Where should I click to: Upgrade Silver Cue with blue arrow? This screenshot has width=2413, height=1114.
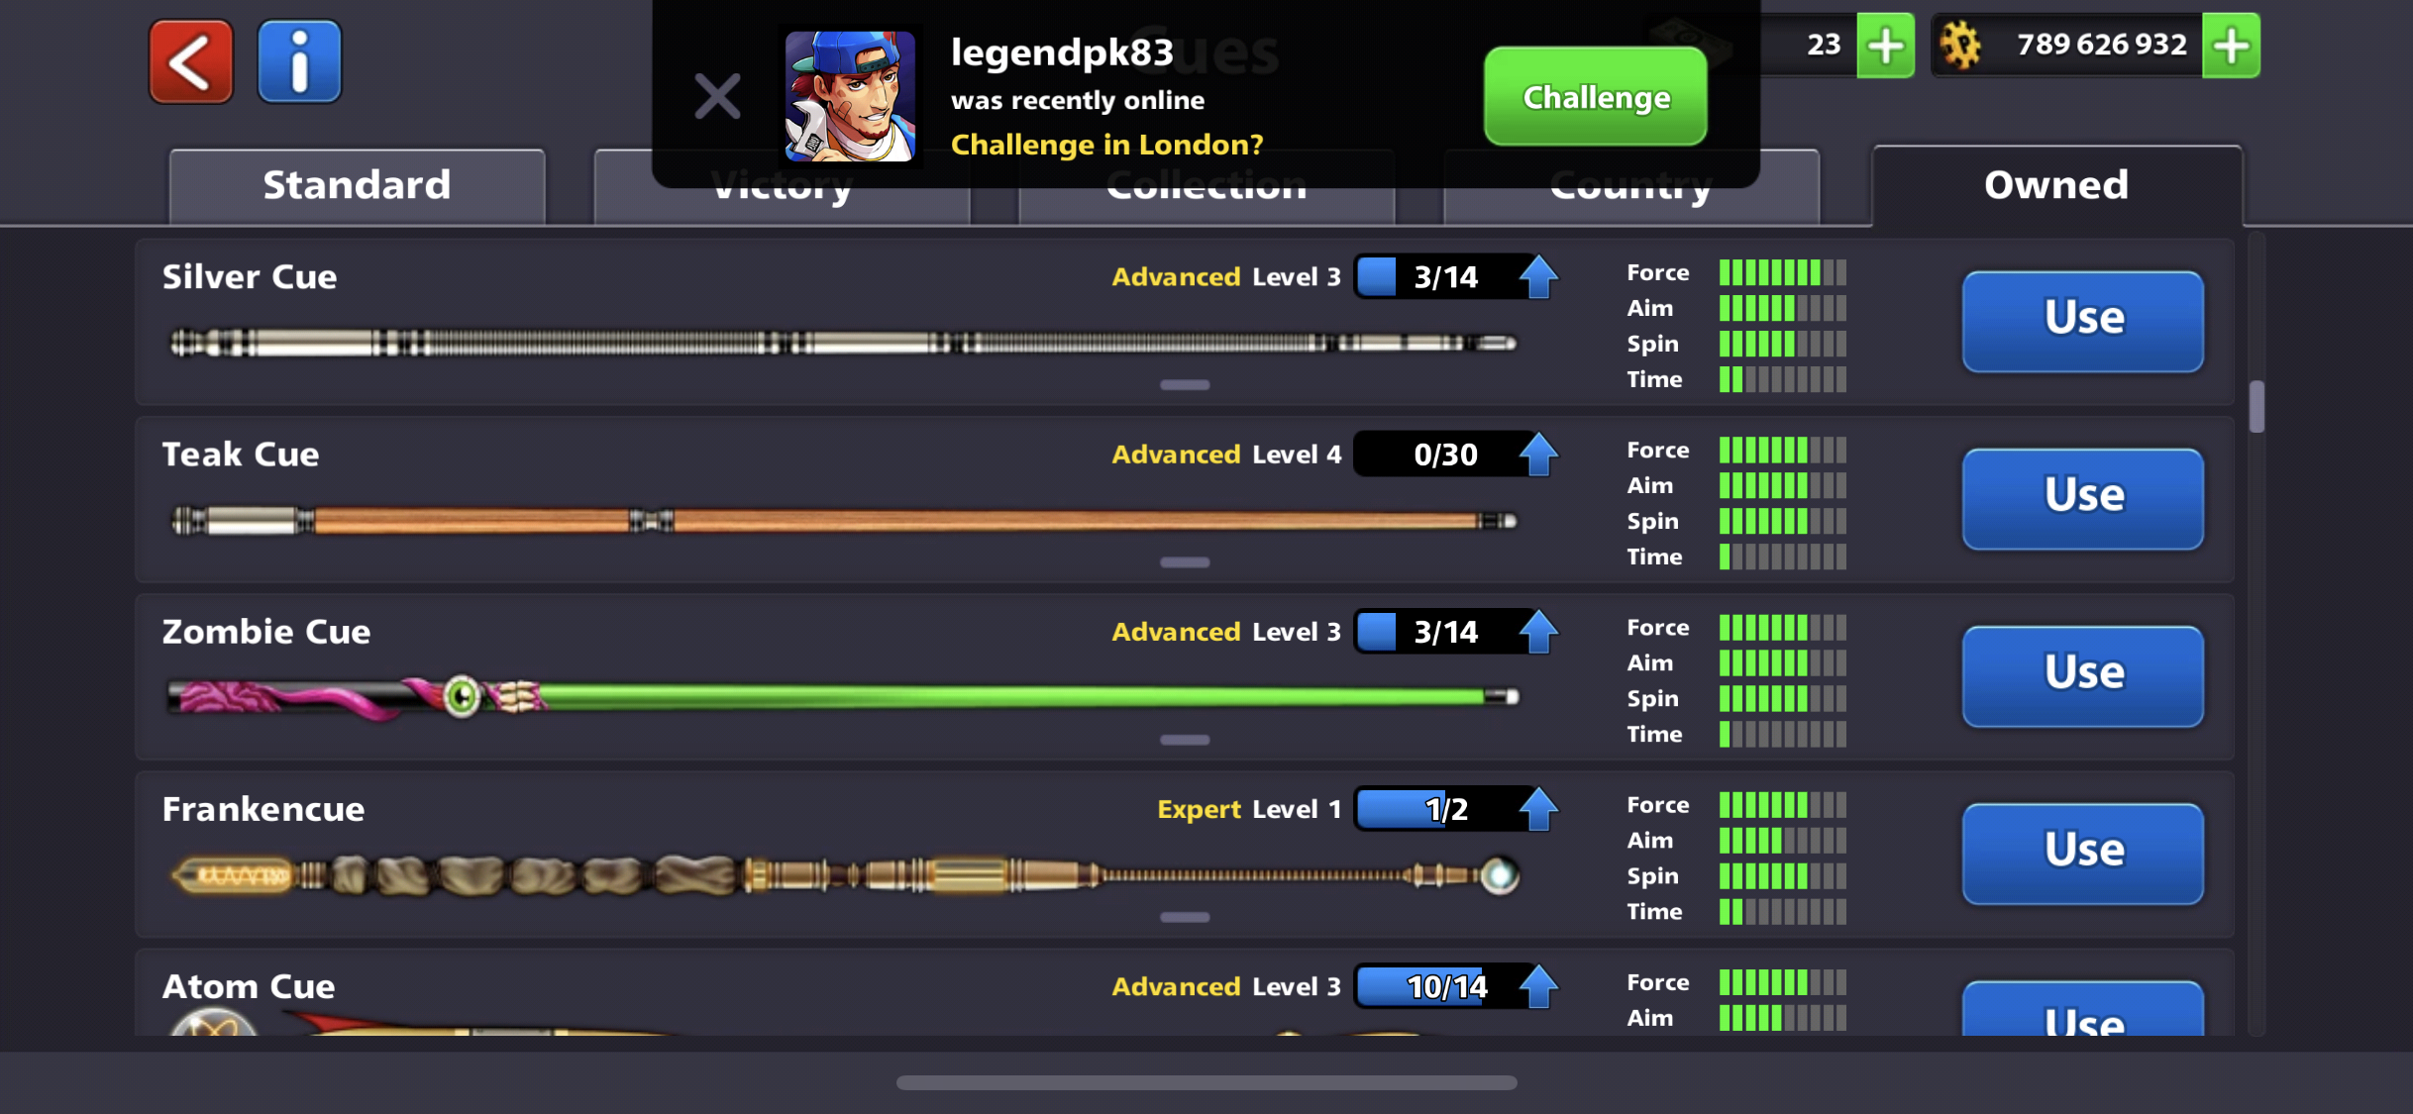click(1538, 276)
